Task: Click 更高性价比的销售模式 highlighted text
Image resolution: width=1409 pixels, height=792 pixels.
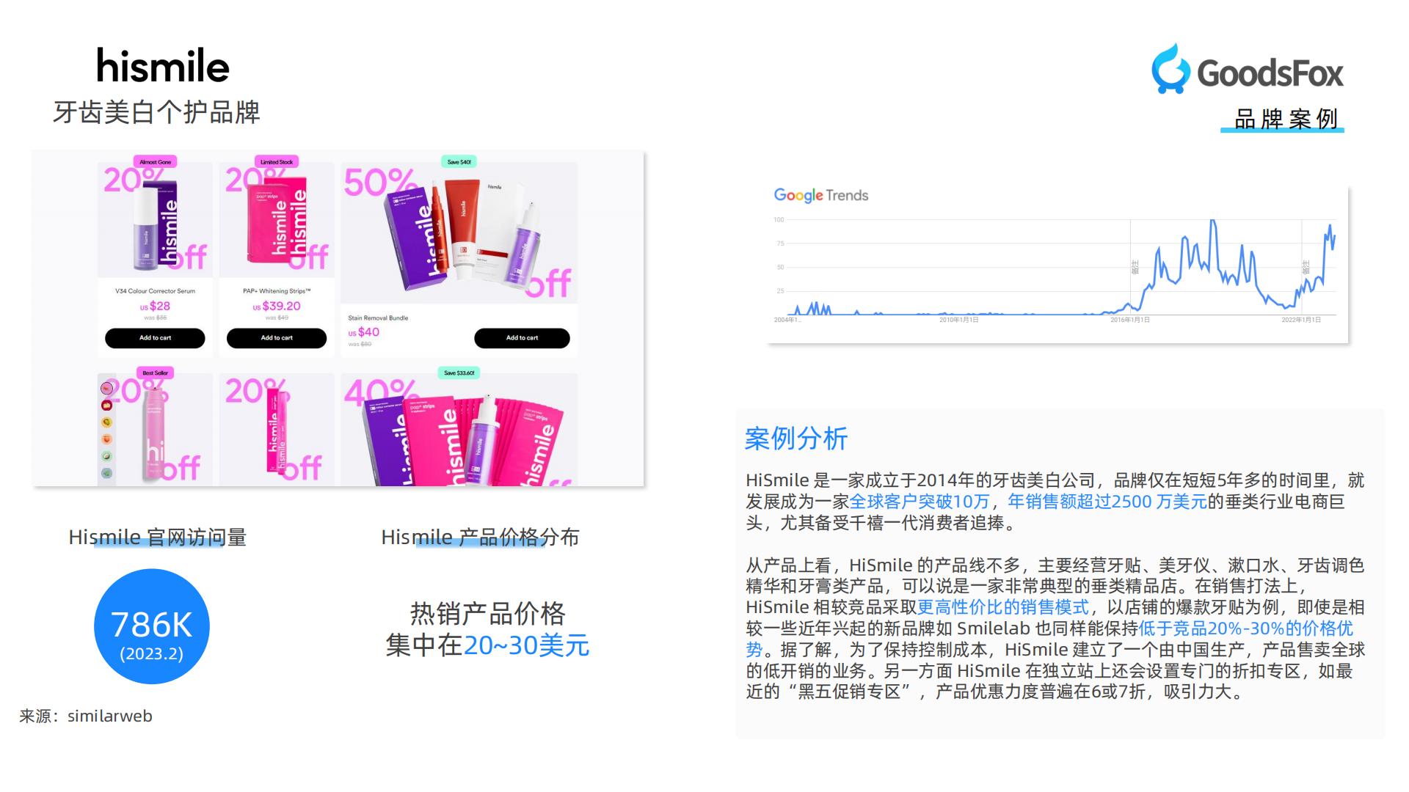Action: point(1003,607)
